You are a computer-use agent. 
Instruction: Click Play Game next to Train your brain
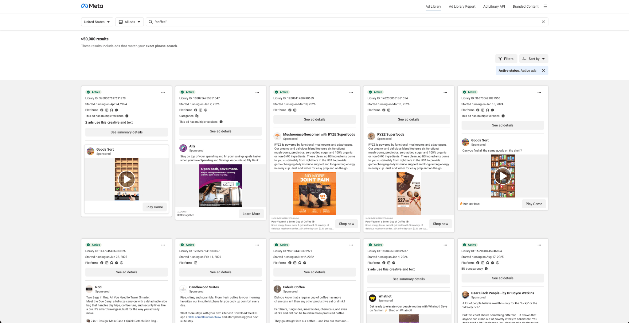534,204
